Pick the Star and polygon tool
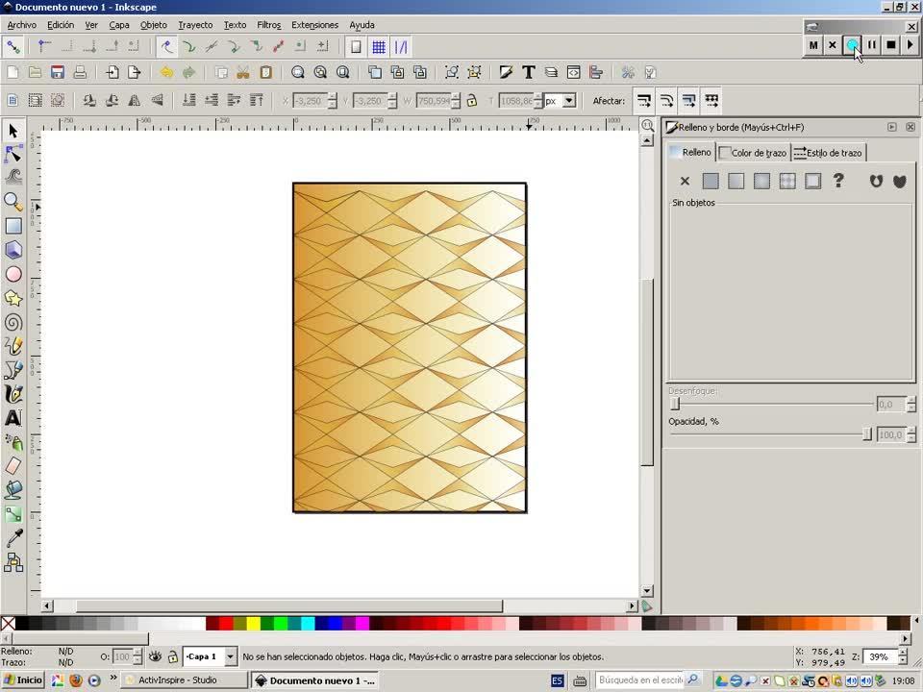This screenshot has width=923, height=692. 13,299
